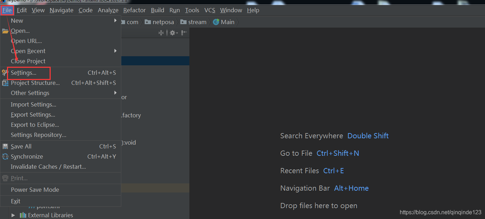Click the Main class breadcrumb

tap(227, 22)
